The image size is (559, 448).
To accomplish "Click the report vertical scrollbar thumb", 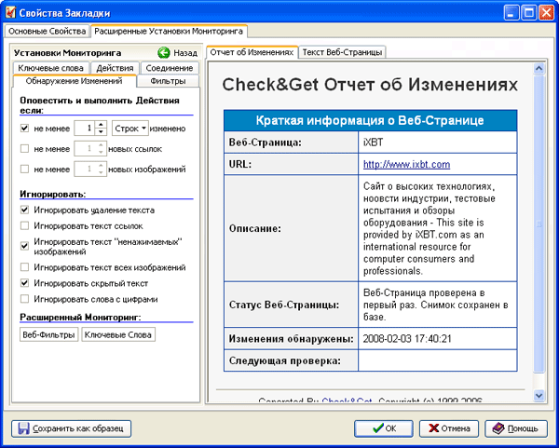I will 539,224.
